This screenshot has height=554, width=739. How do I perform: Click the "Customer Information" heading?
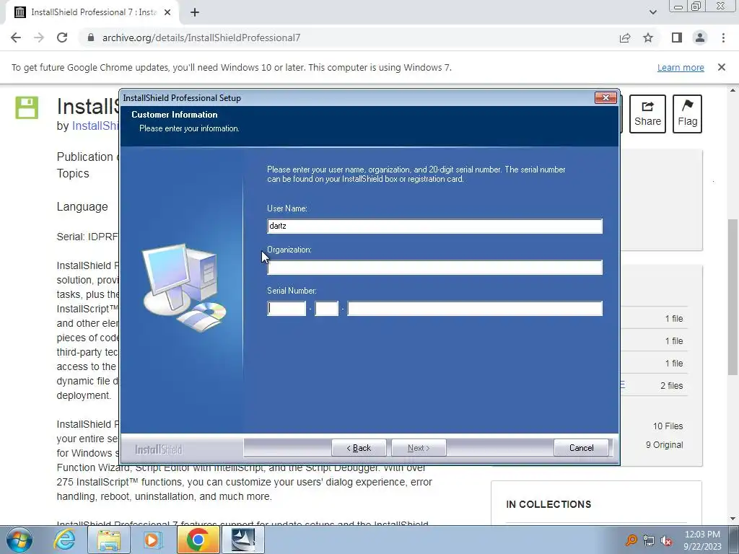[175, 115]
